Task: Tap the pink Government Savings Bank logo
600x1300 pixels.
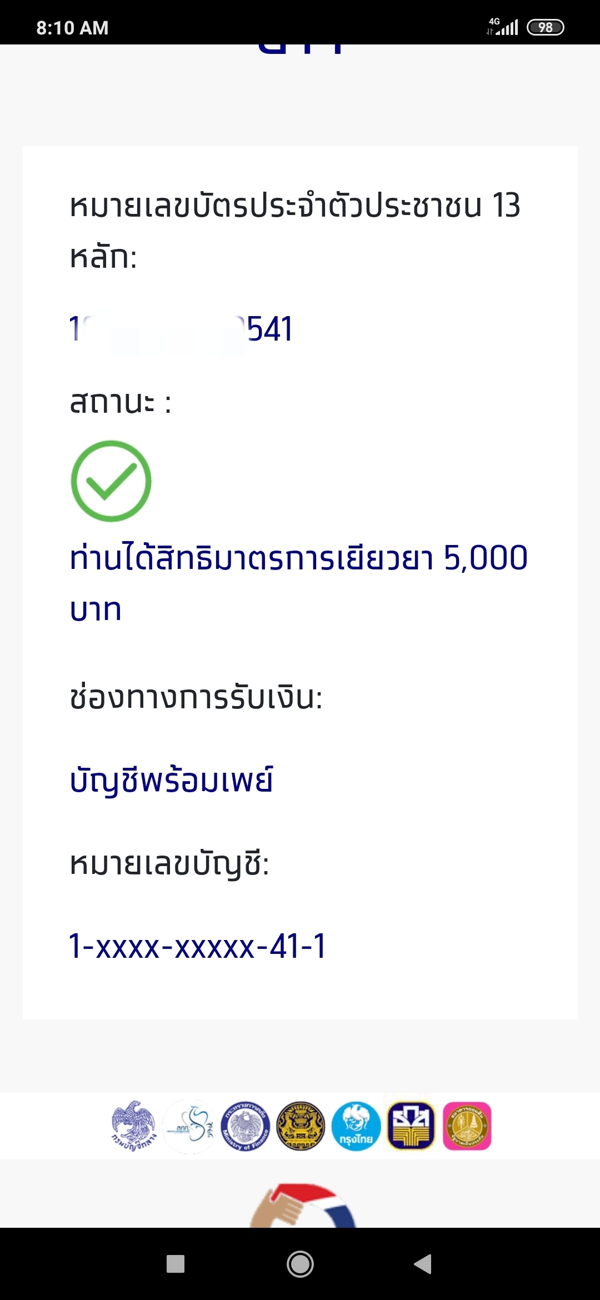Action: [467, 1126]
